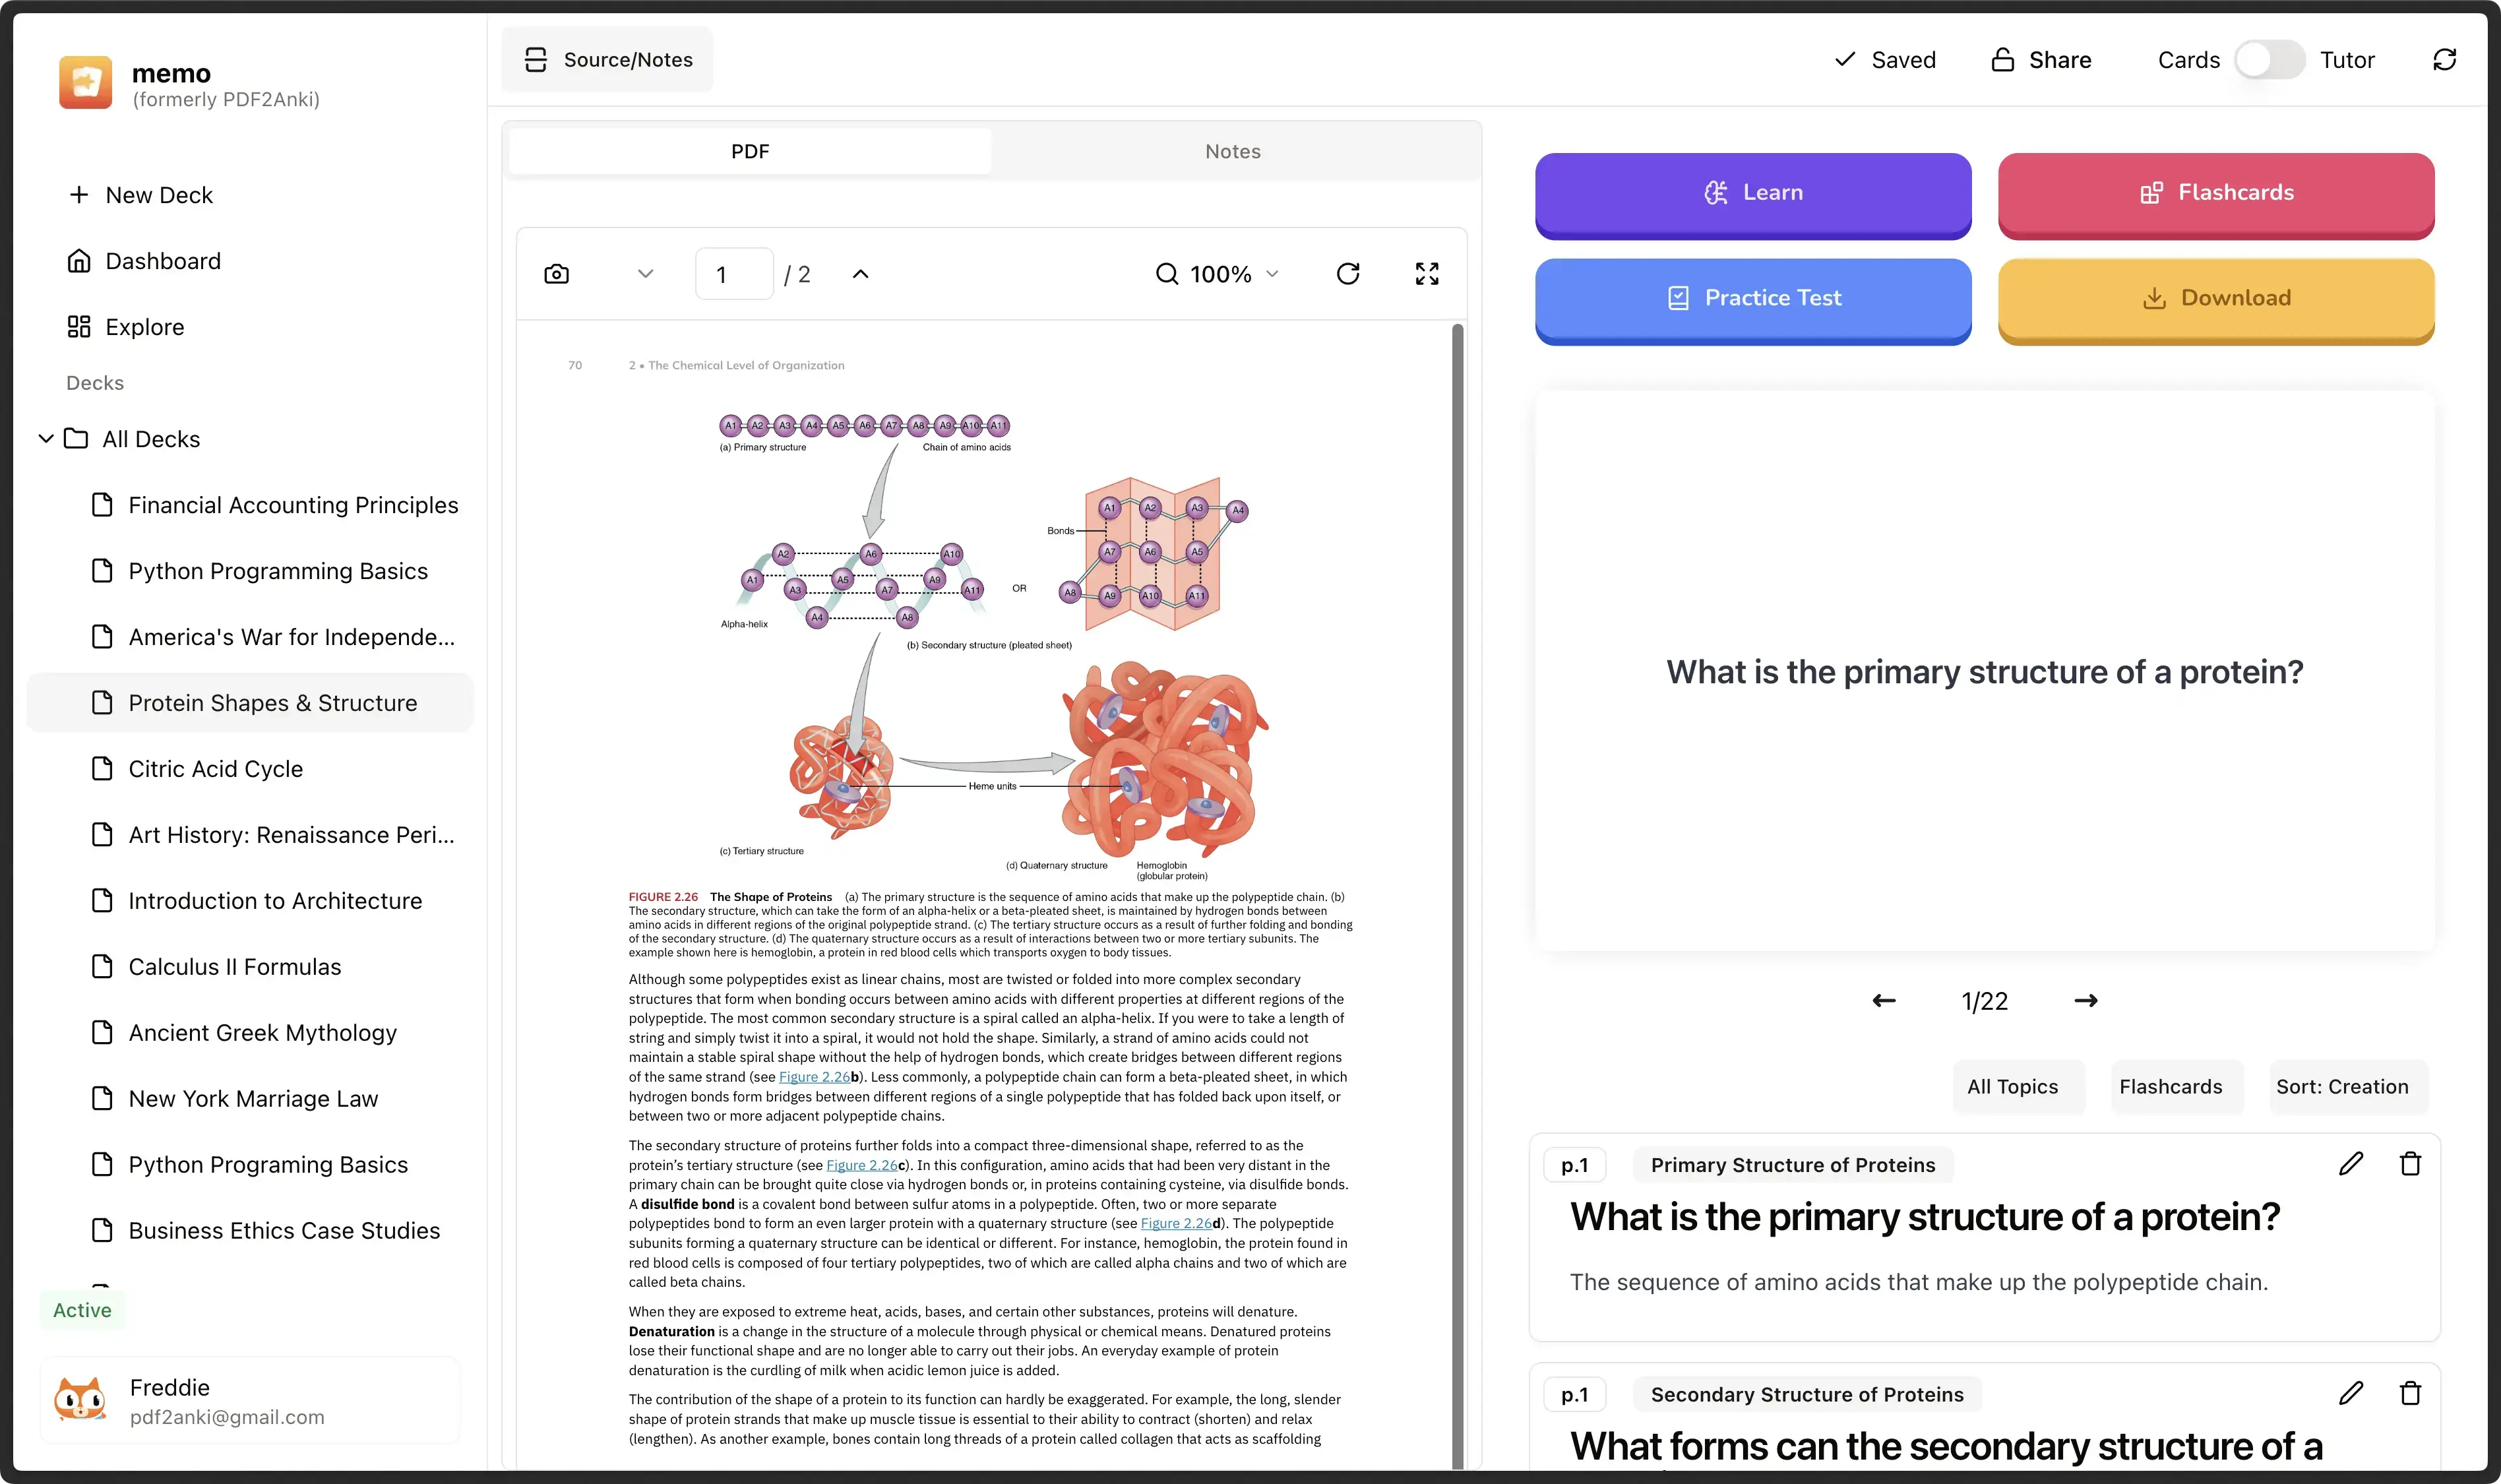2501x1484 pixels.
Task: Expand the page thumbnail dropdown
Action: [x=645, y=273]
